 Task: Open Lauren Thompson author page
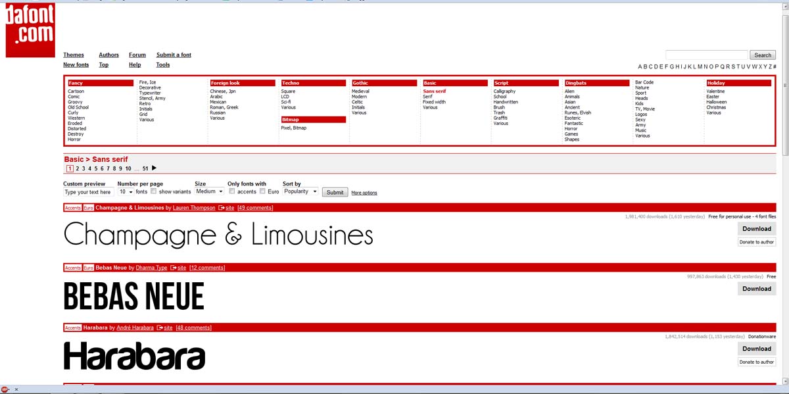194,208
